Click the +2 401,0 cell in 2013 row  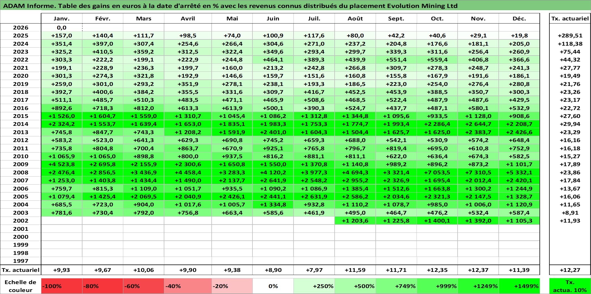click(x=273, y=132)
